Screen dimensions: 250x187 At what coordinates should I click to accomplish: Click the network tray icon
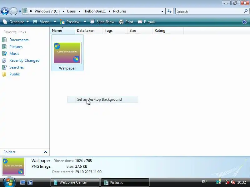pos(227,182)
